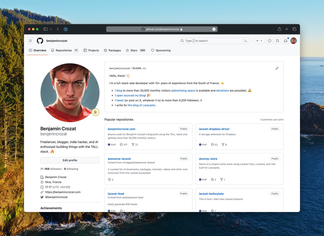The image size is (324, 236).
Task: Launch the command palette icon beside search
Action: [x=246, y=40]
